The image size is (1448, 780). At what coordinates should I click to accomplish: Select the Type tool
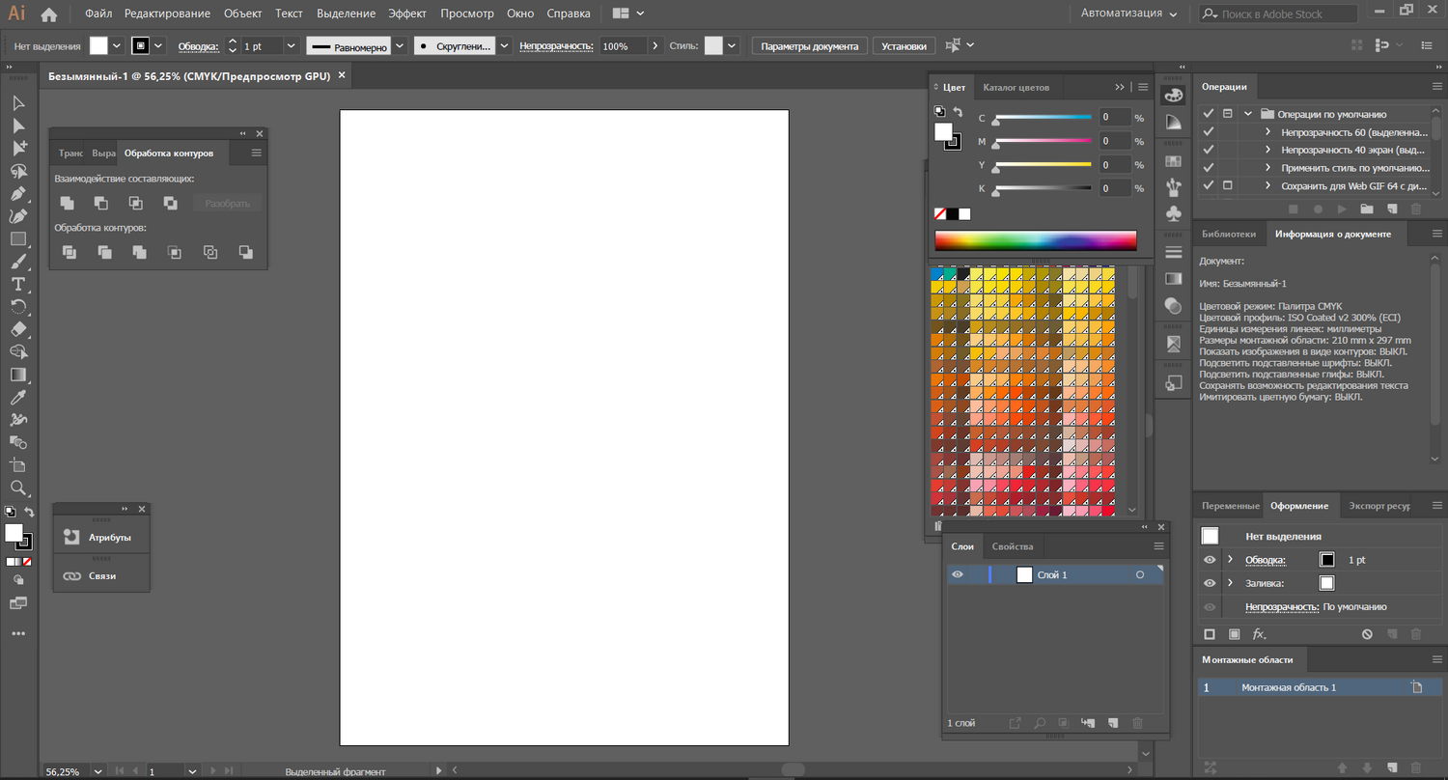coord(18,284)
